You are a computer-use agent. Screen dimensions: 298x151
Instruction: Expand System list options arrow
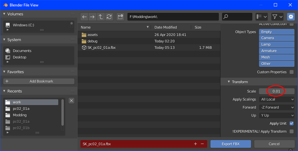[8, 62]
